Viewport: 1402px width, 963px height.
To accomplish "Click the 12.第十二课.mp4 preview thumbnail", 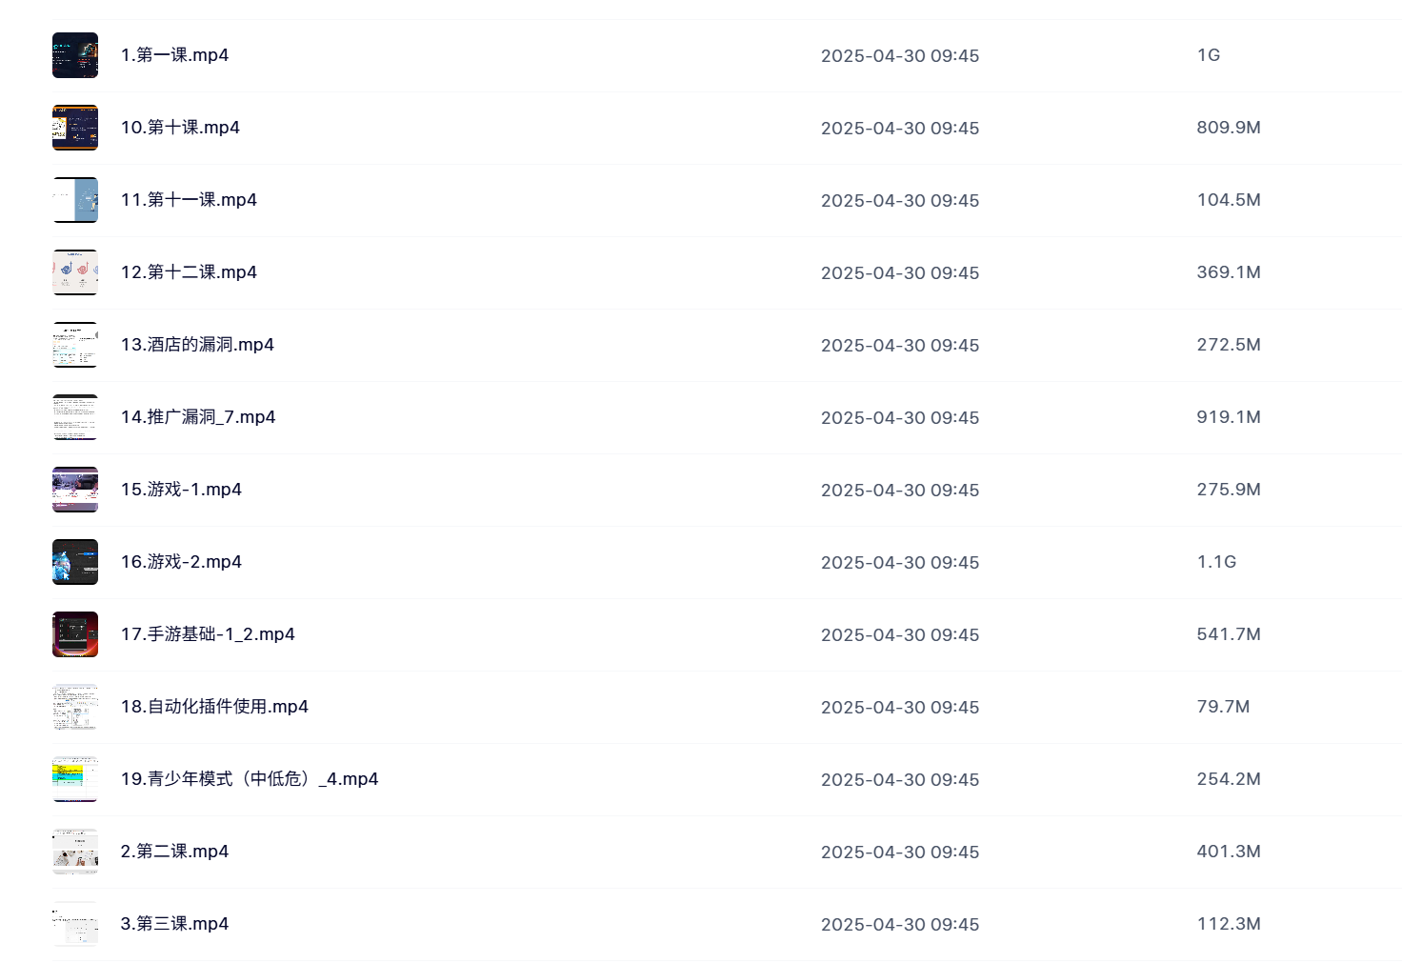I will click(x=75, y=272).
